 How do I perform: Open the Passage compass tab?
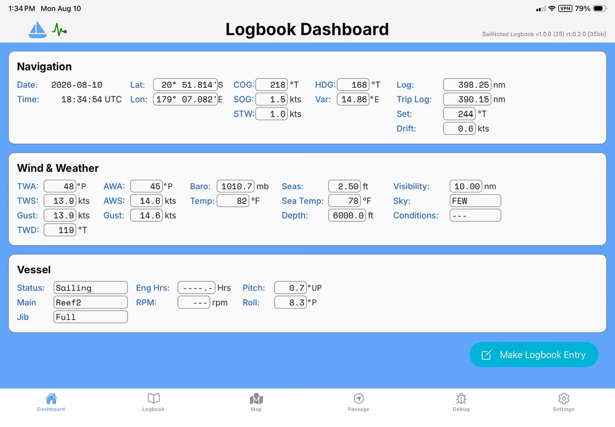coord(358,402)
